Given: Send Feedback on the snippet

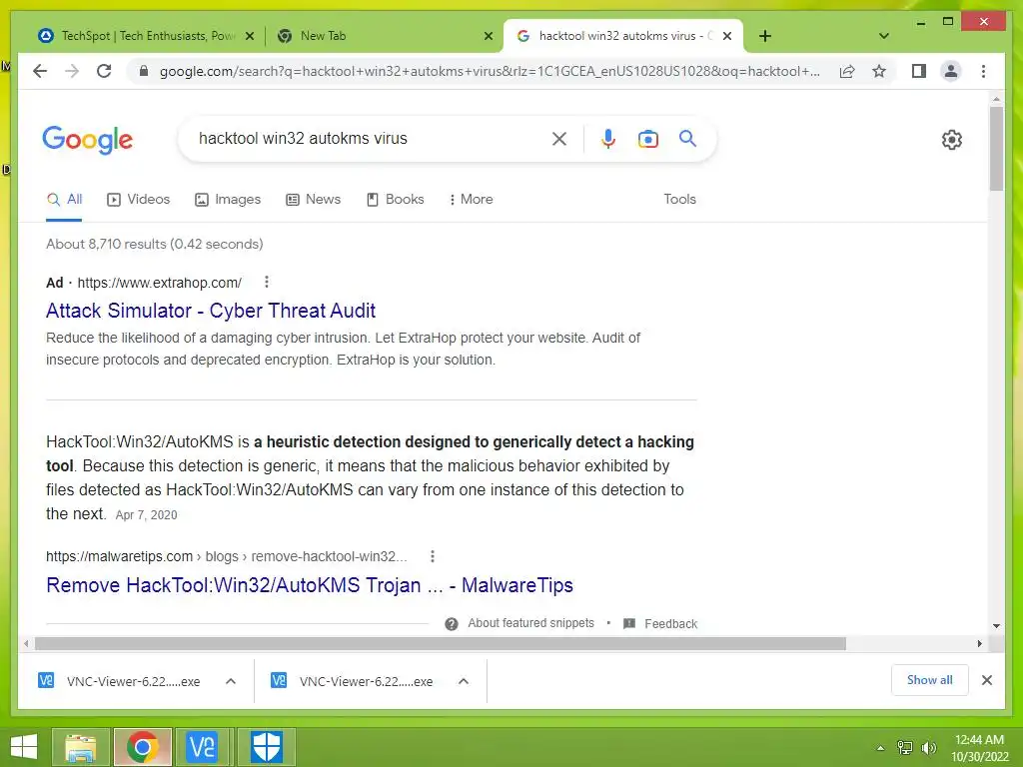Looking at the screenshot, I should point(660,623).
